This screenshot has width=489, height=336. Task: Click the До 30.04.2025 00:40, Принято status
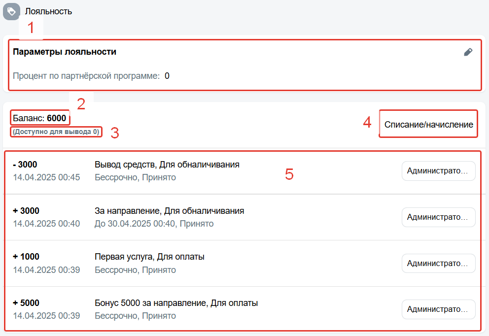click(x=154, y=224)
